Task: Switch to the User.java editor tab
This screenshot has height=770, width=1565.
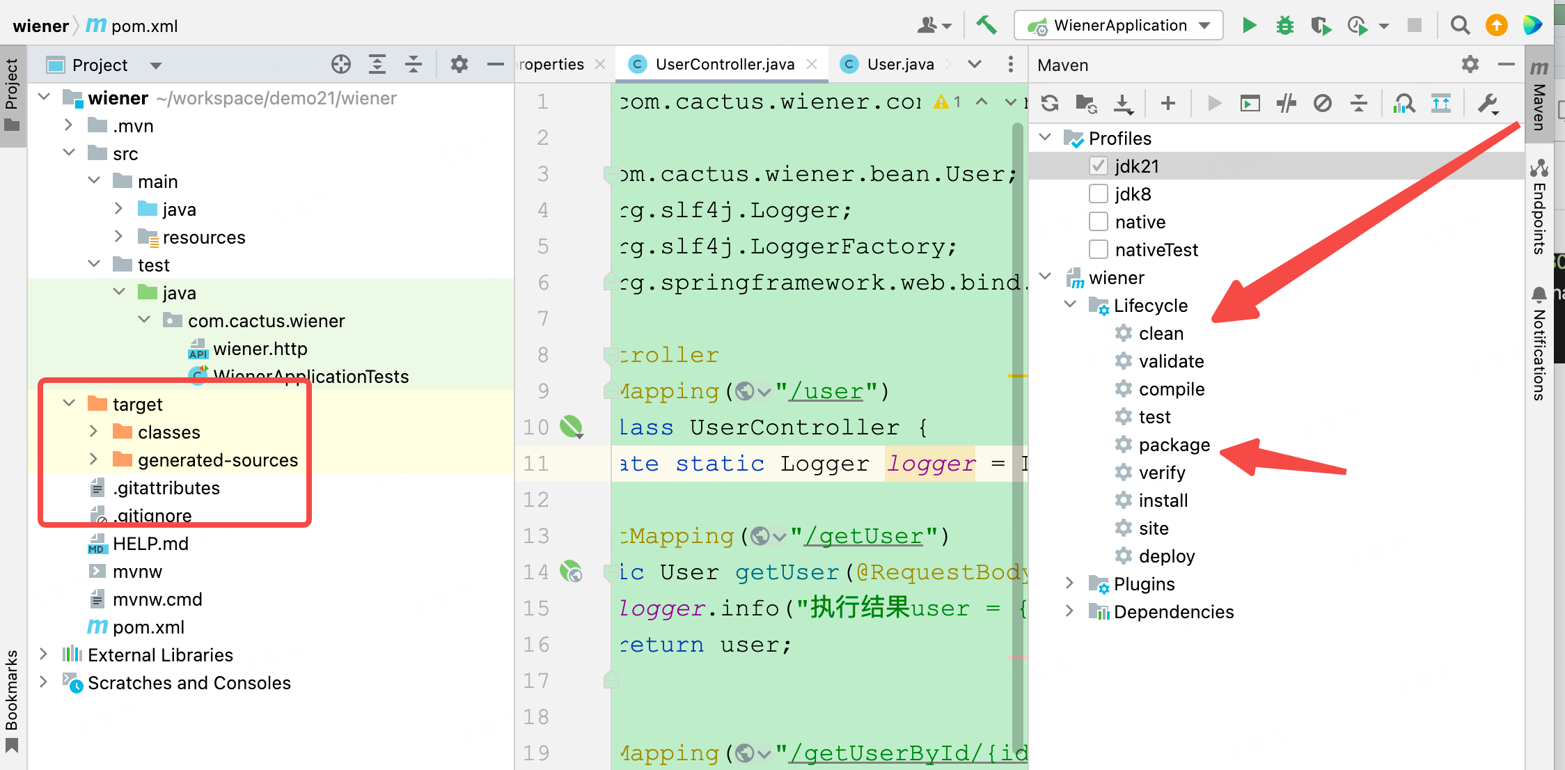Action: click(x=899, y=65)
